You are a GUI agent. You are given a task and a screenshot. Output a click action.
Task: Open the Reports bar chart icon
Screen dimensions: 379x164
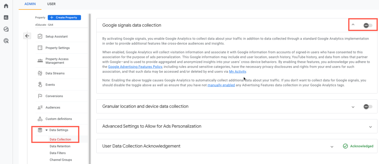tap(6, 17)
